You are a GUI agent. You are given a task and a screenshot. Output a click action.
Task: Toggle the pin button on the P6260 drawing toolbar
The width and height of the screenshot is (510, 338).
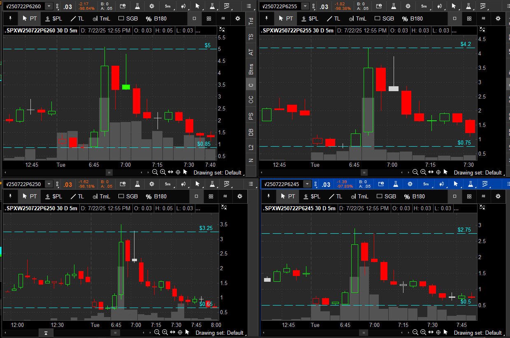[x=10, y=18]
